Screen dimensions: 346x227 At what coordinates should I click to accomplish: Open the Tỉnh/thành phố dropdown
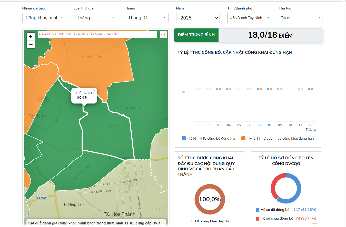click(x=249, y=18)
